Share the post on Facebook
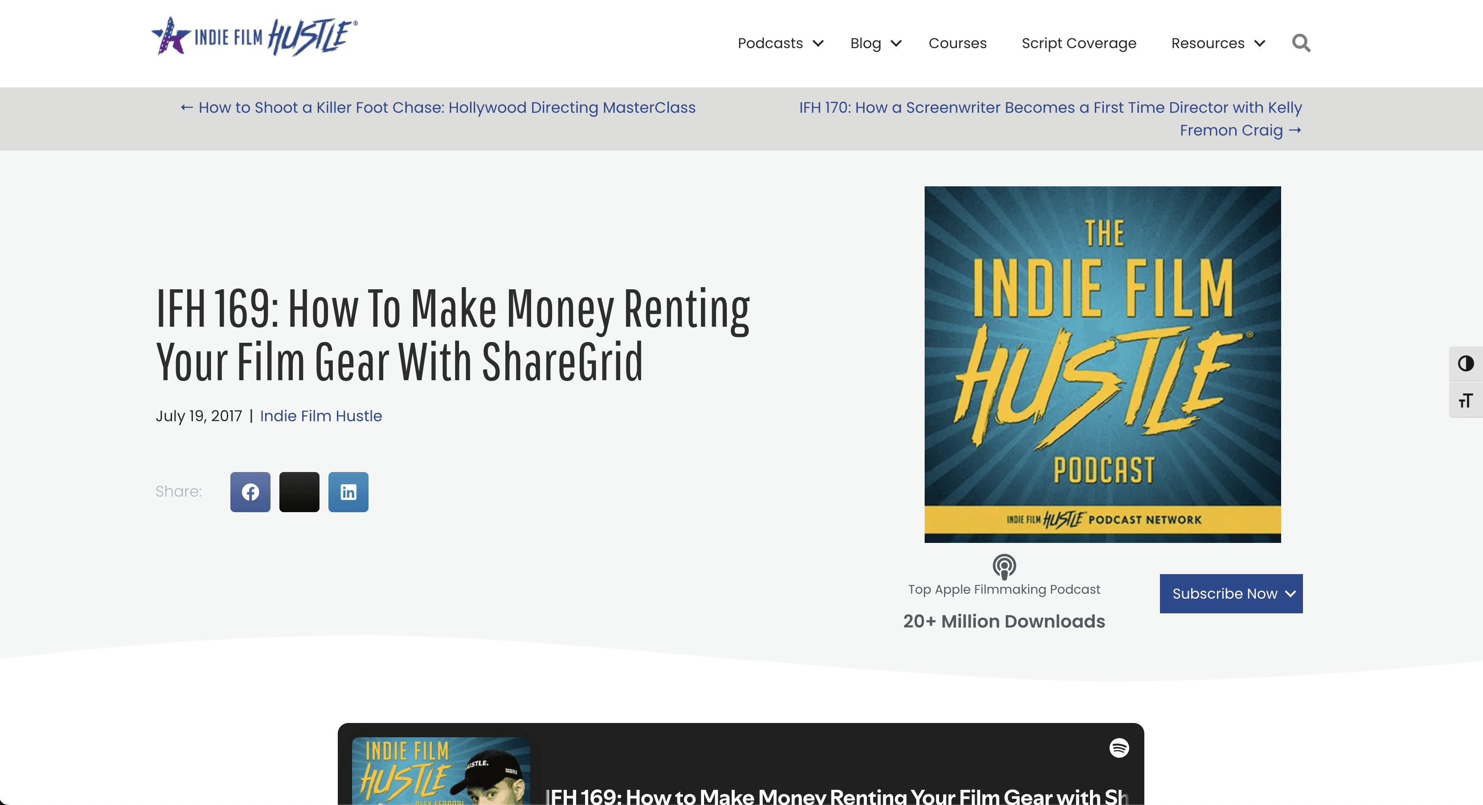 click(250, 492)
